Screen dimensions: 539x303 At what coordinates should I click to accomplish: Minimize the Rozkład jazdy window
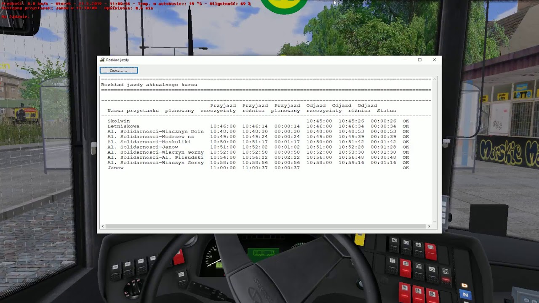coord(405,60)
